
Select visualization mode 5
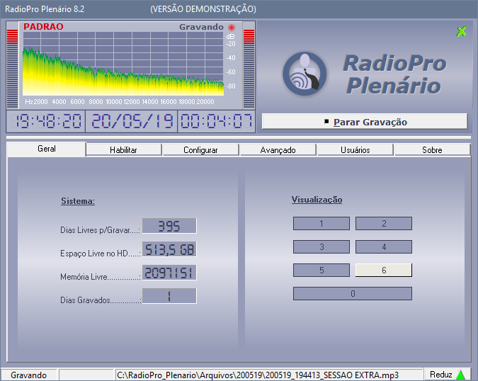coord(321,271)
